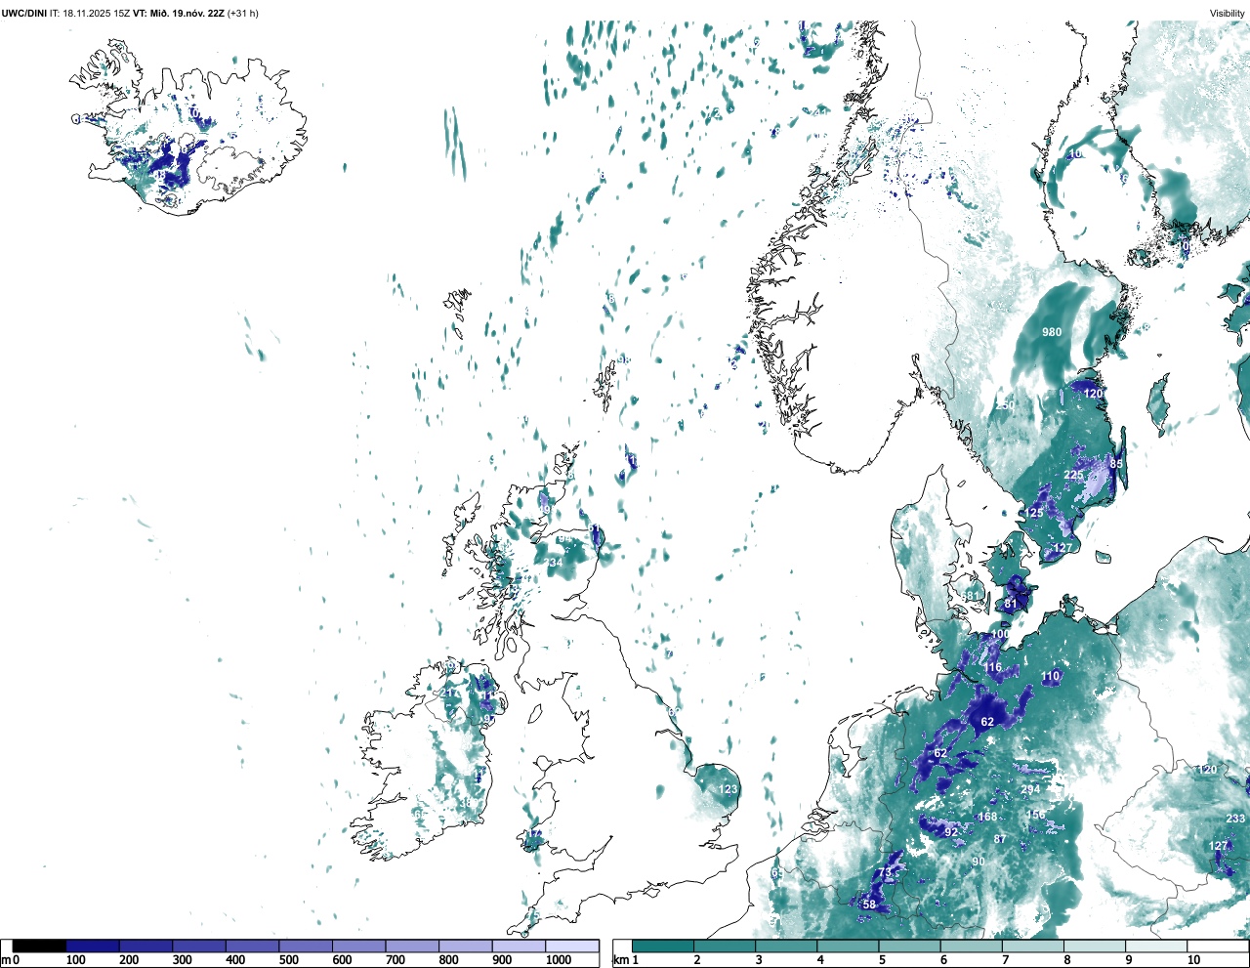
Task: Click the 600–700 m legend swatch
Action: (x=359, y=946)
